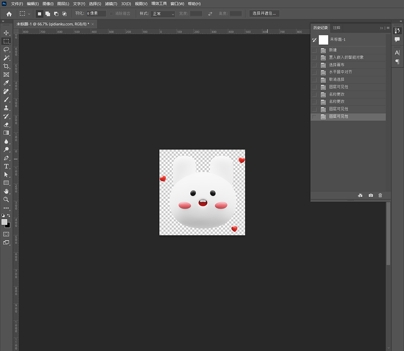The height and width of the screenshot is (351, 404).
Task: Click the foreground color swatch
Action: [4, 222]
